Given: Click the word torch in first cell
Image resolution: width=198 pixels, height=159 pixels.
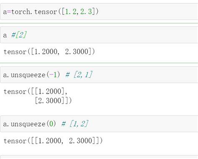Looking at the screenshot, I should click(x=20, y=12).
